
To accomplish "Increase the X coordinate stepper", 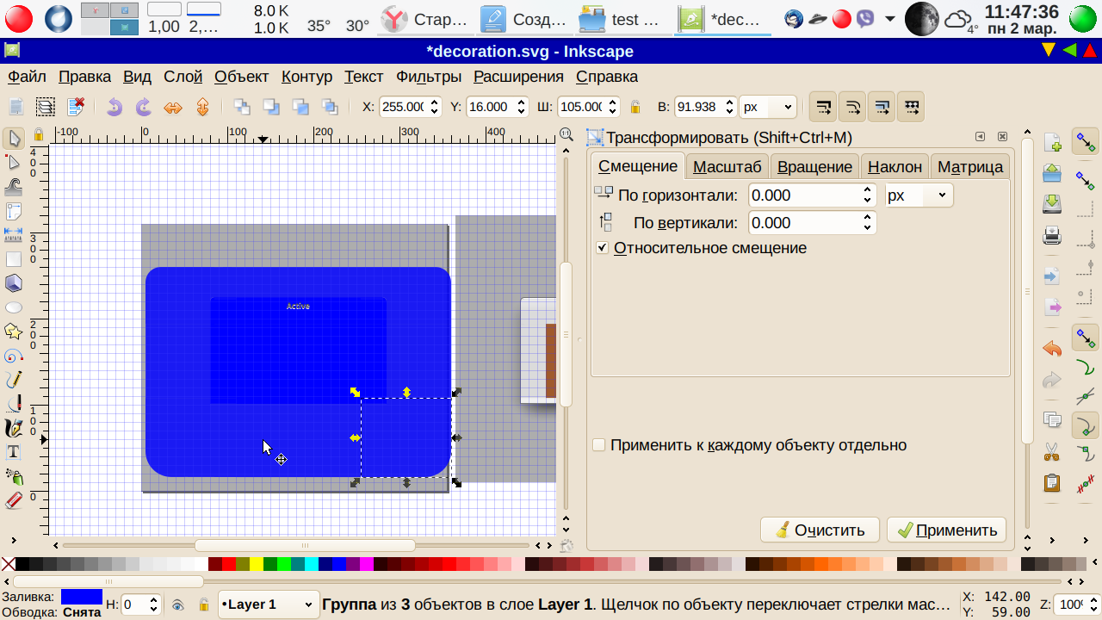I will (x=433, y=102).
